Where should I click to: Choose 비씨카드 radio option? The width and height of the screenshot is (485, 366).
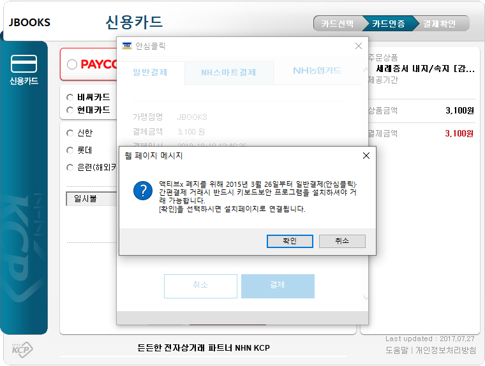pos(70,98)
